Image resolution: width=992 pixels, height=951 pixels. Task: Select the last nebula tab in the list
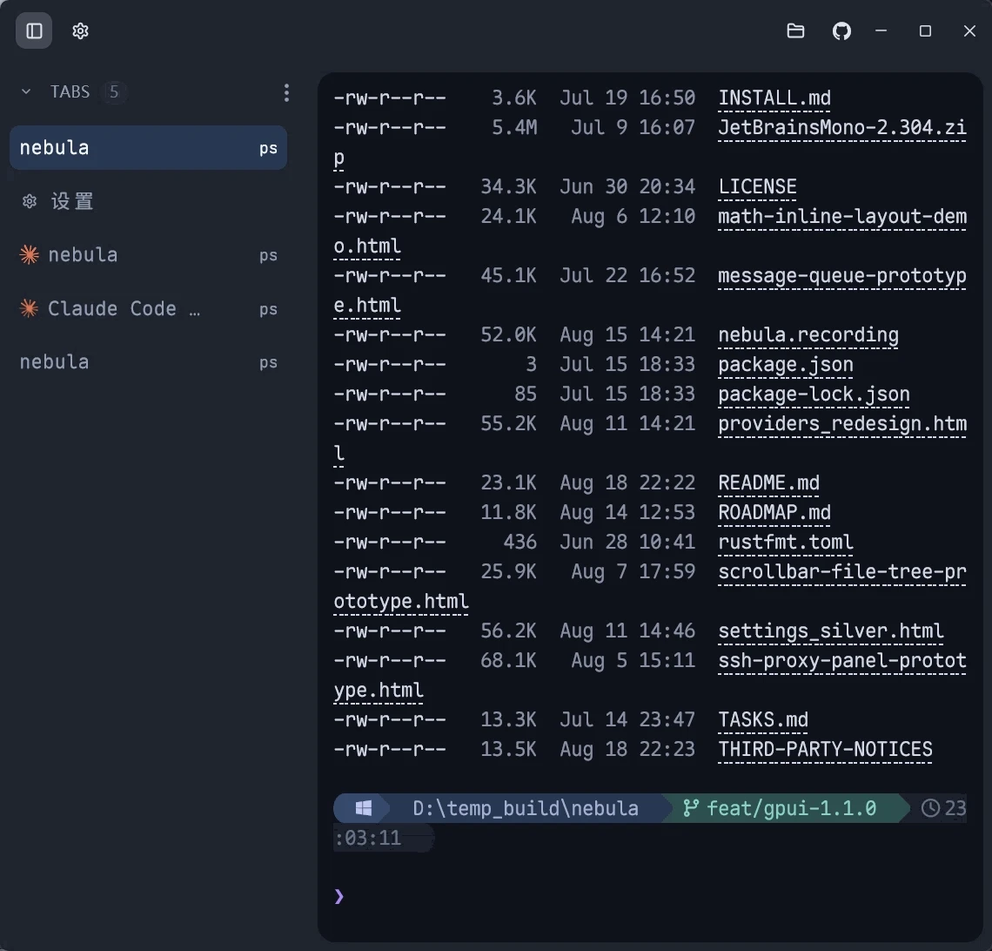tap(148, 362)
